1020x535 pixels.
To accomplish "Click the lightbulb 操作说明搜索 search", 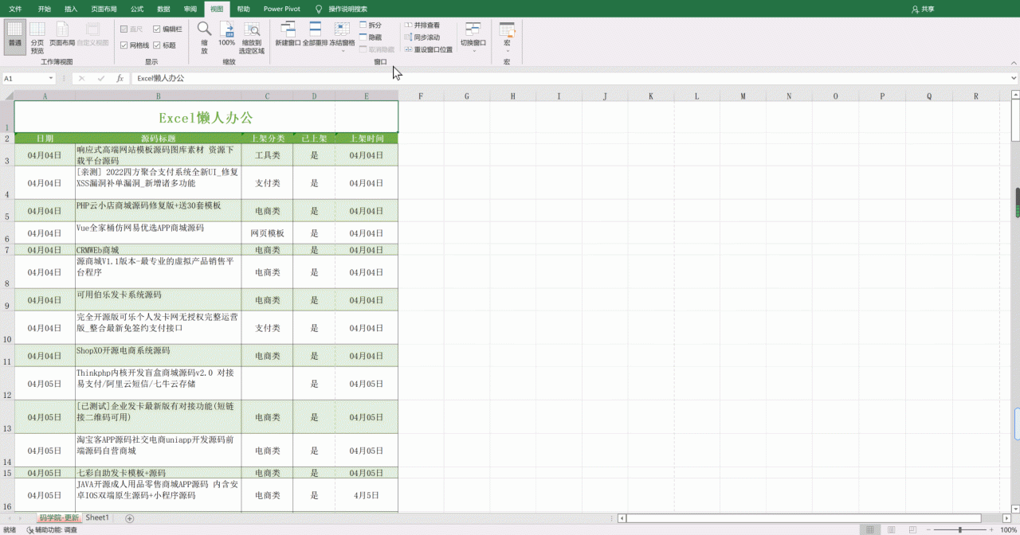I will 342,9.
